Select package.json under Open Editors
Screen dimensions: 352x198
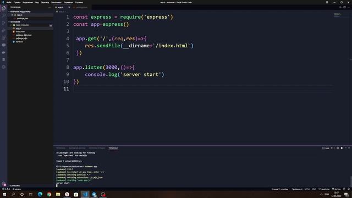tap(31, 18)
